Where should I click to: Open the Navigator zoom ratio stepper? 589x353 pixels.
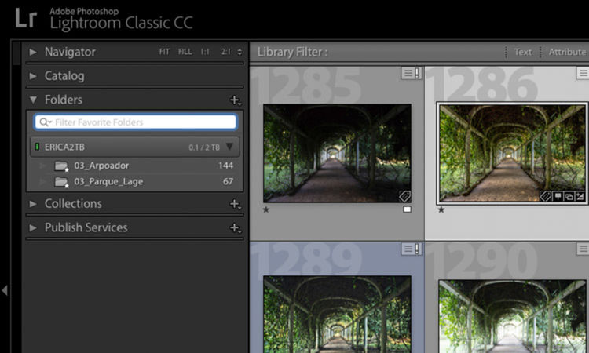240,52
